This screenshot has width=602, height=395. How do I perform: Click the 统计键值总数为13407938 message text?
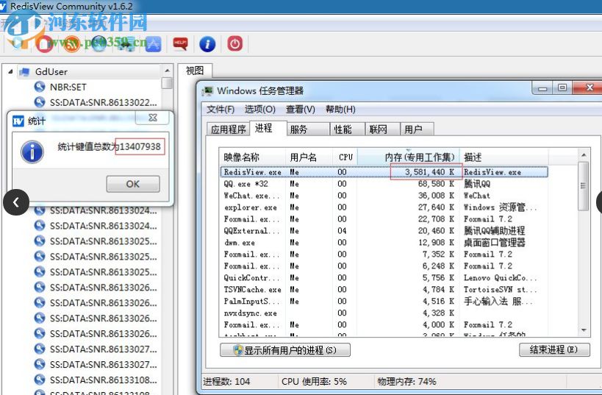pos(109,147)
